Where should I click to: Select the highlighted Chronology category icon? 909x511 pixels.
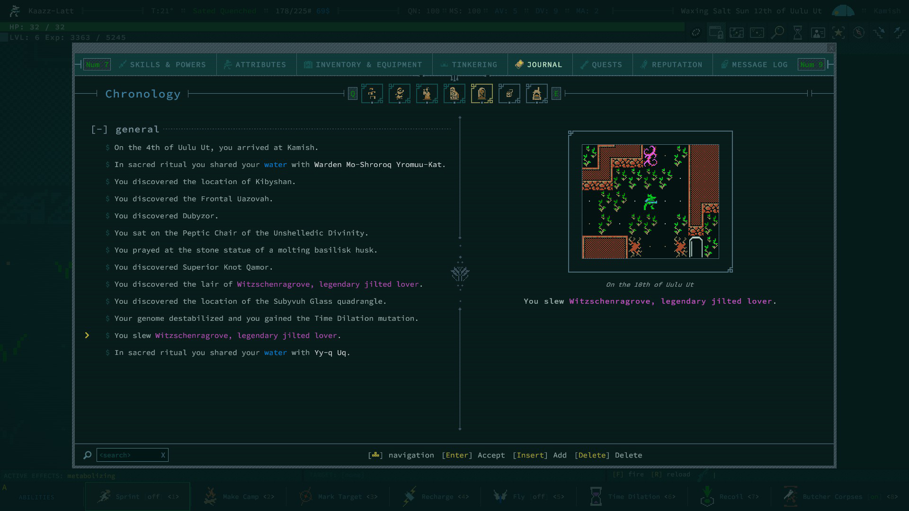(482, 94)
